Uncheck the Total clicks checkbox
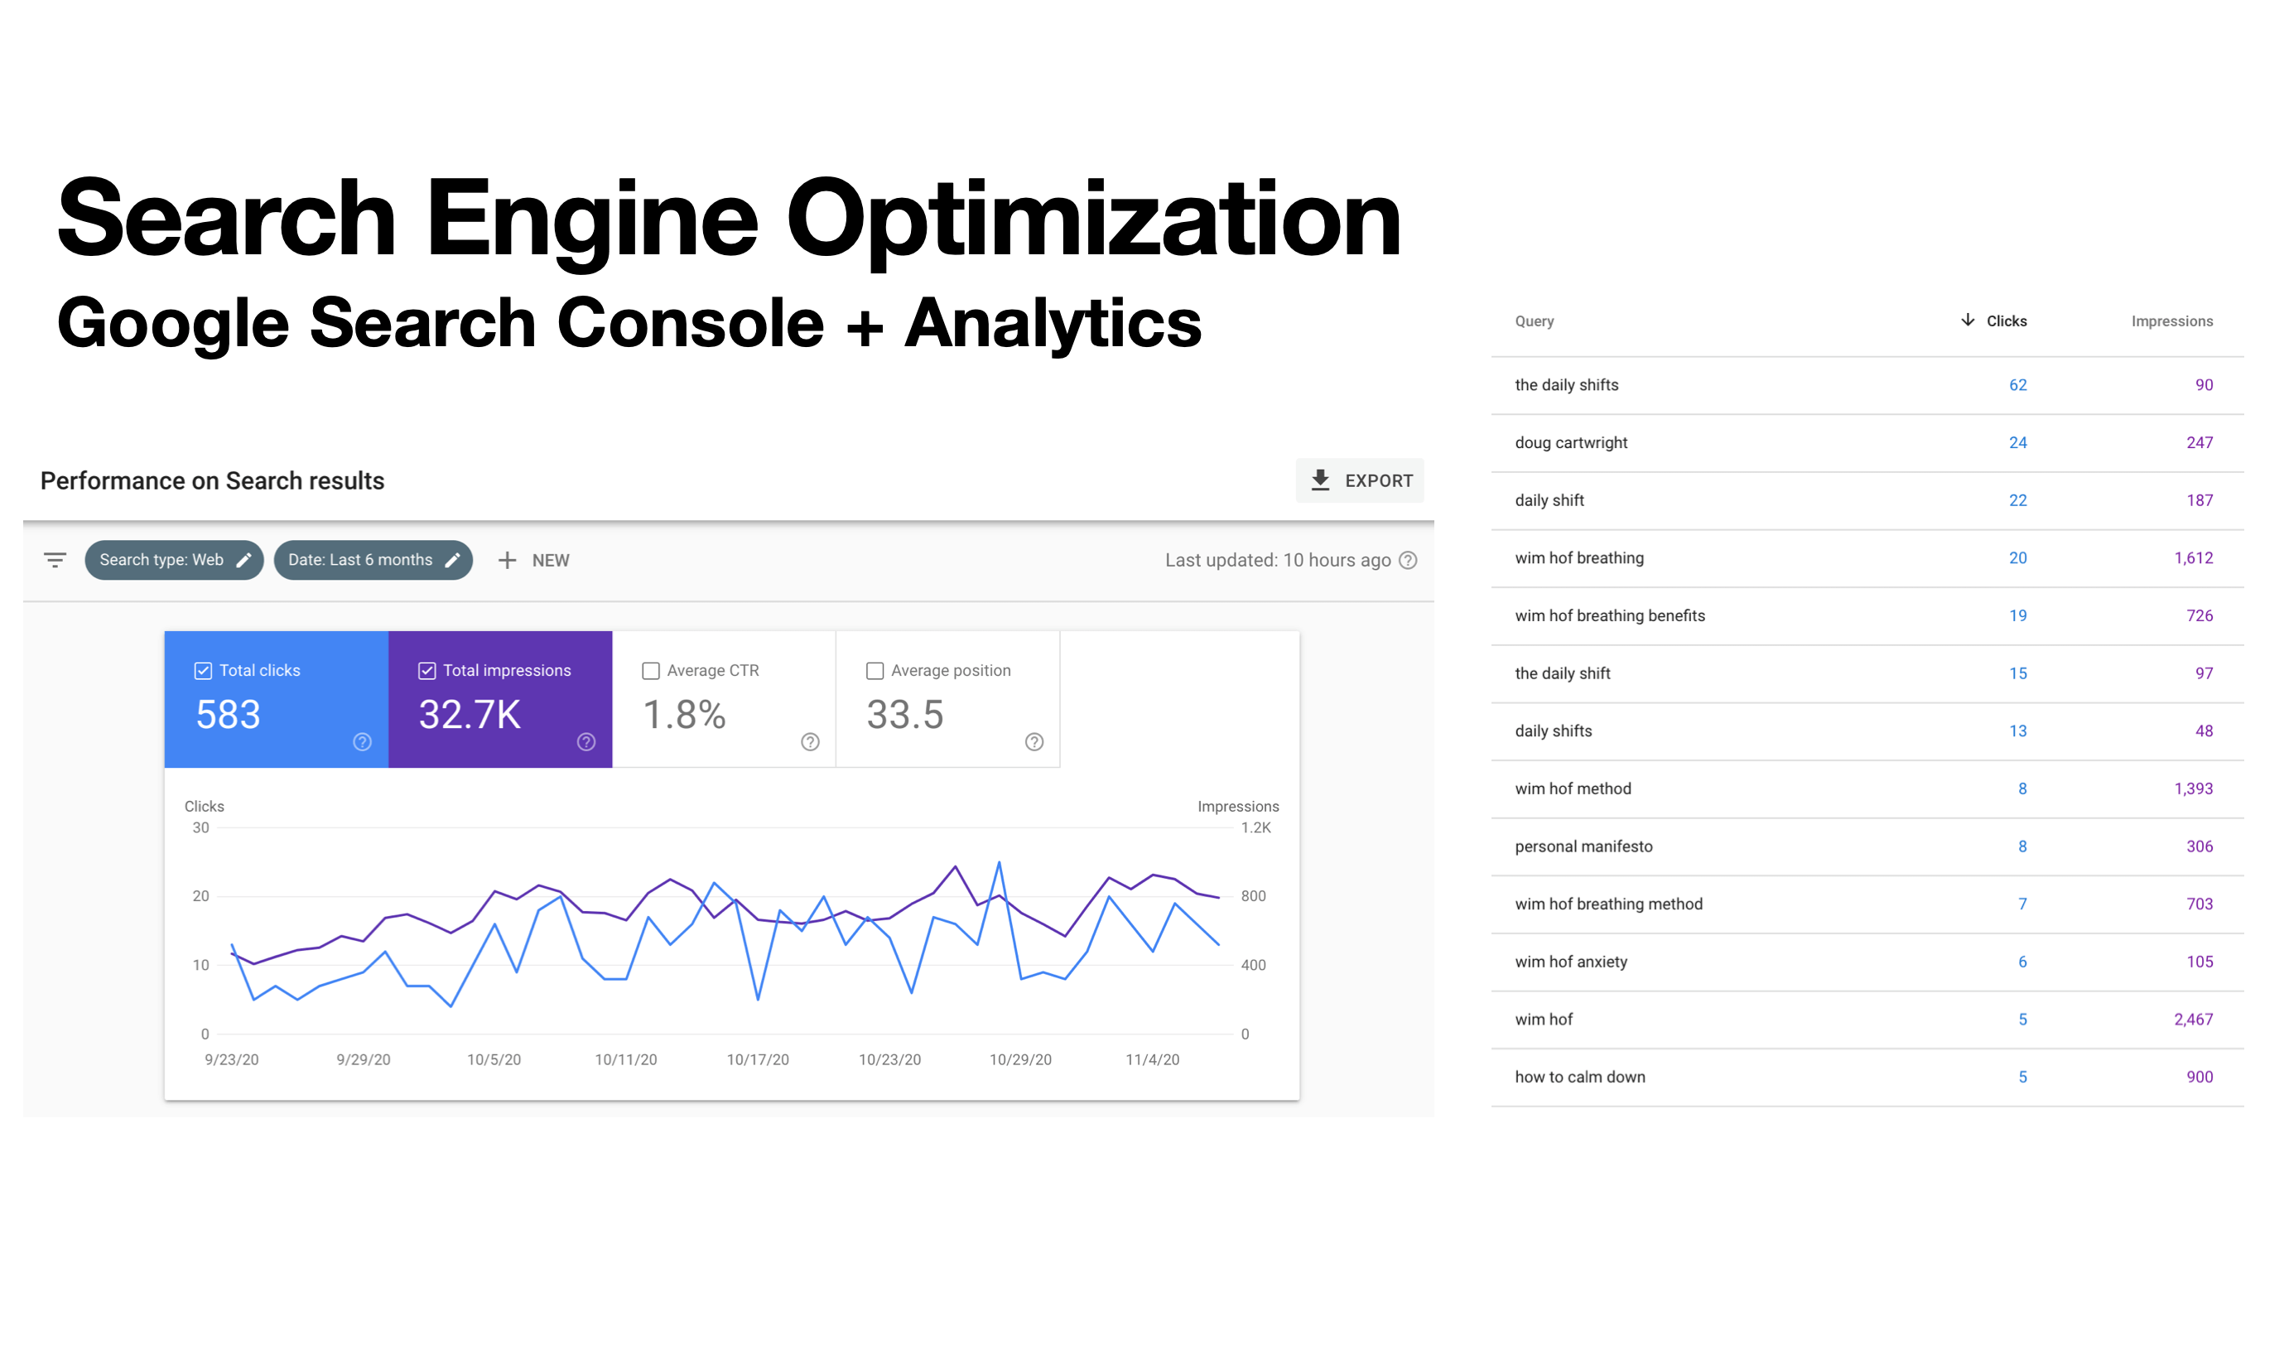The height and width of the screenshot is (1360, 2284). 204,671
